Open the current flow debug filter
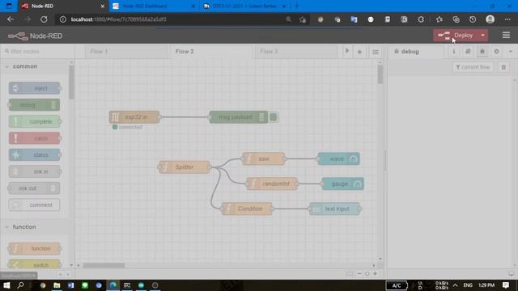The height and width of the screenshot is (291, 518). click(473, 67)
